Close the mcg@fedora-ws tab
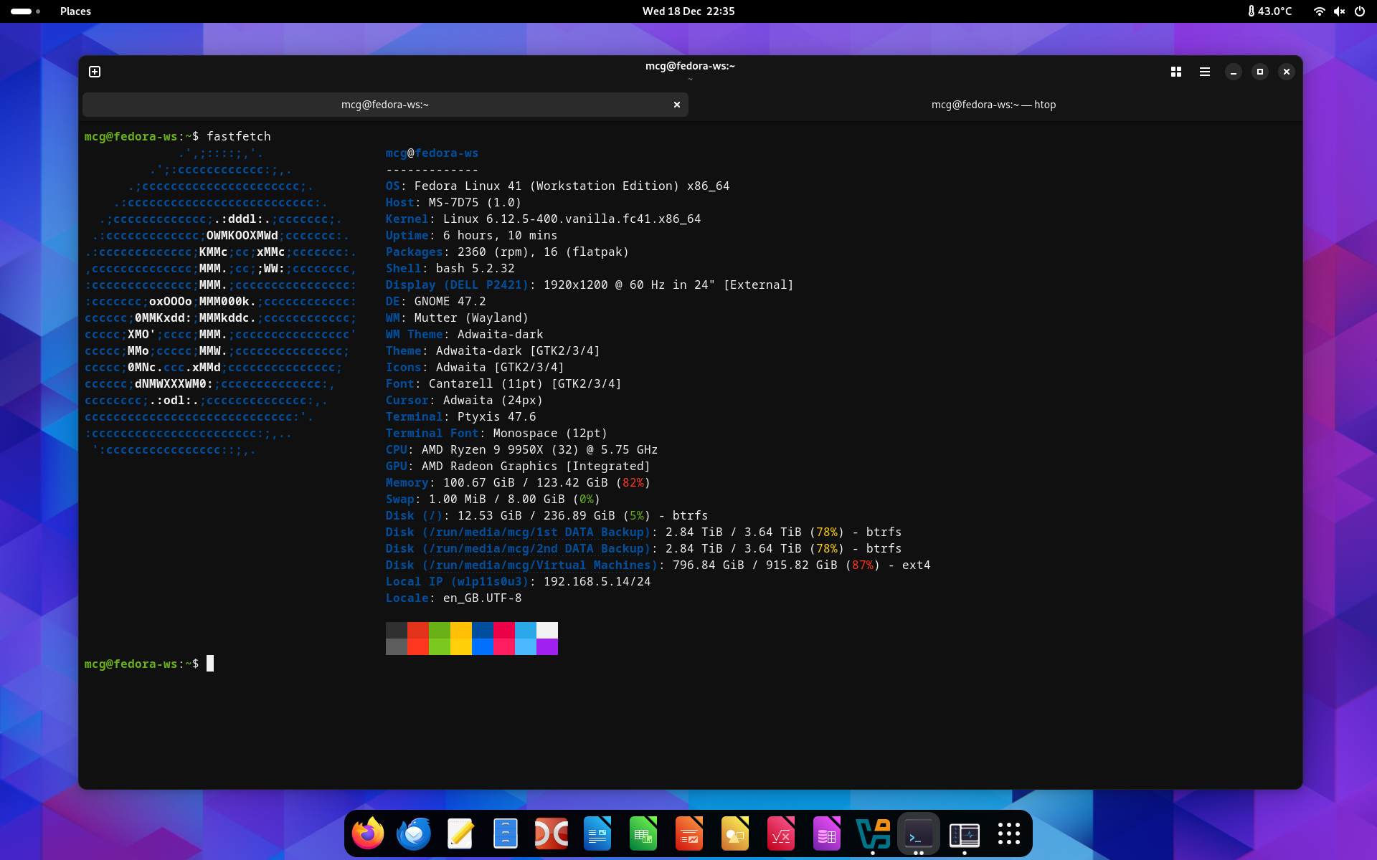 [x=676, y=105]
